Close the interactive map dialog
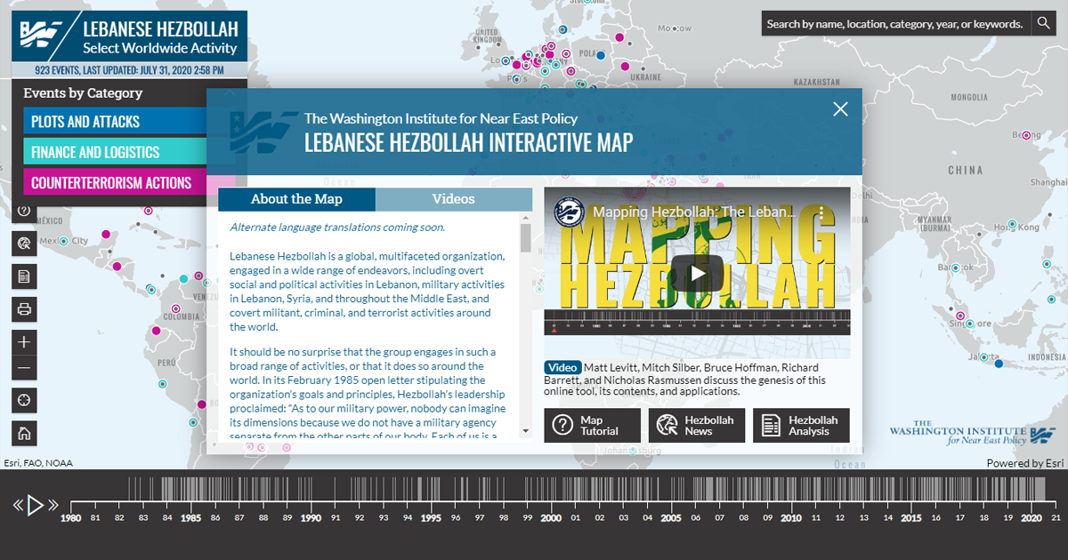The height and width of the screenshot is (560, 1068). coord(840,109)
